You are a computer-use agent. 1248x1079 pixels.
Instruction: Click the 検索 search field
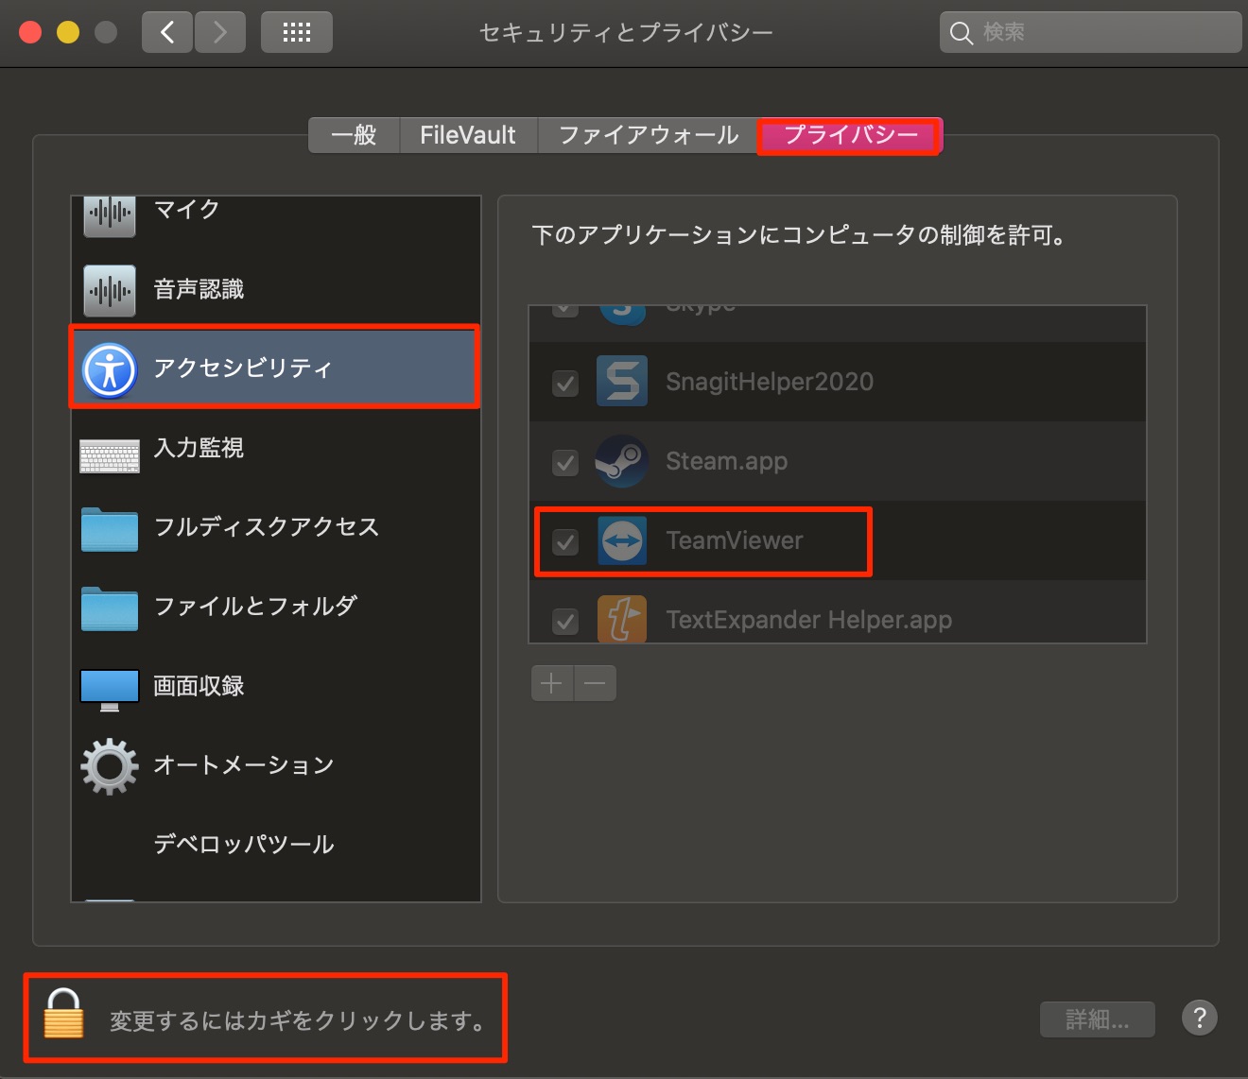[1090, 32]
